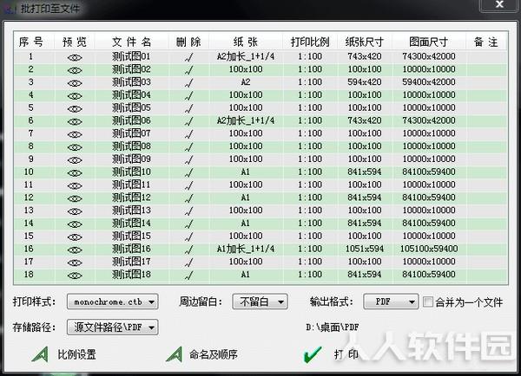This screenshot has width=521, height=376.
Task: Delete row 测试图01 using its delete mark
Action: 188,57
